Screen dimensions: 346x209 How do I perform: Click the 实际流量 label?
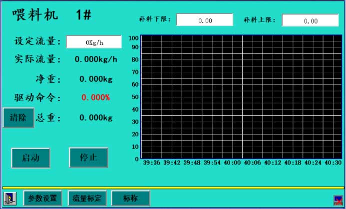tap(37, 59)
